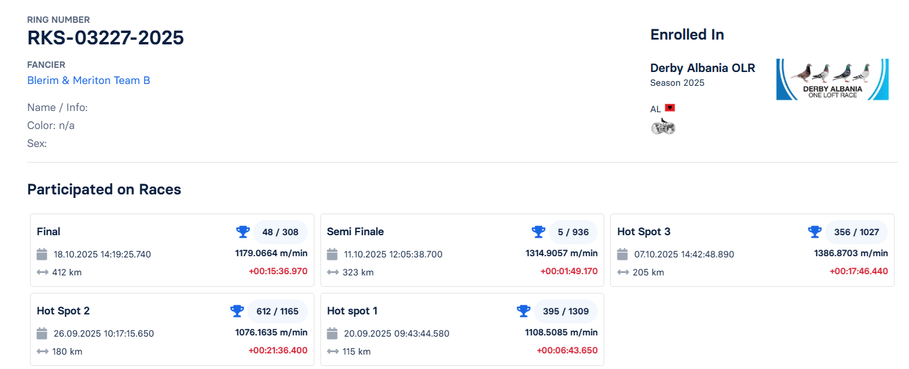This screenshot has width=909, height=369.
Task: Open Blerim & Meriton Team B fancier link
Action: tap(89, 80)
